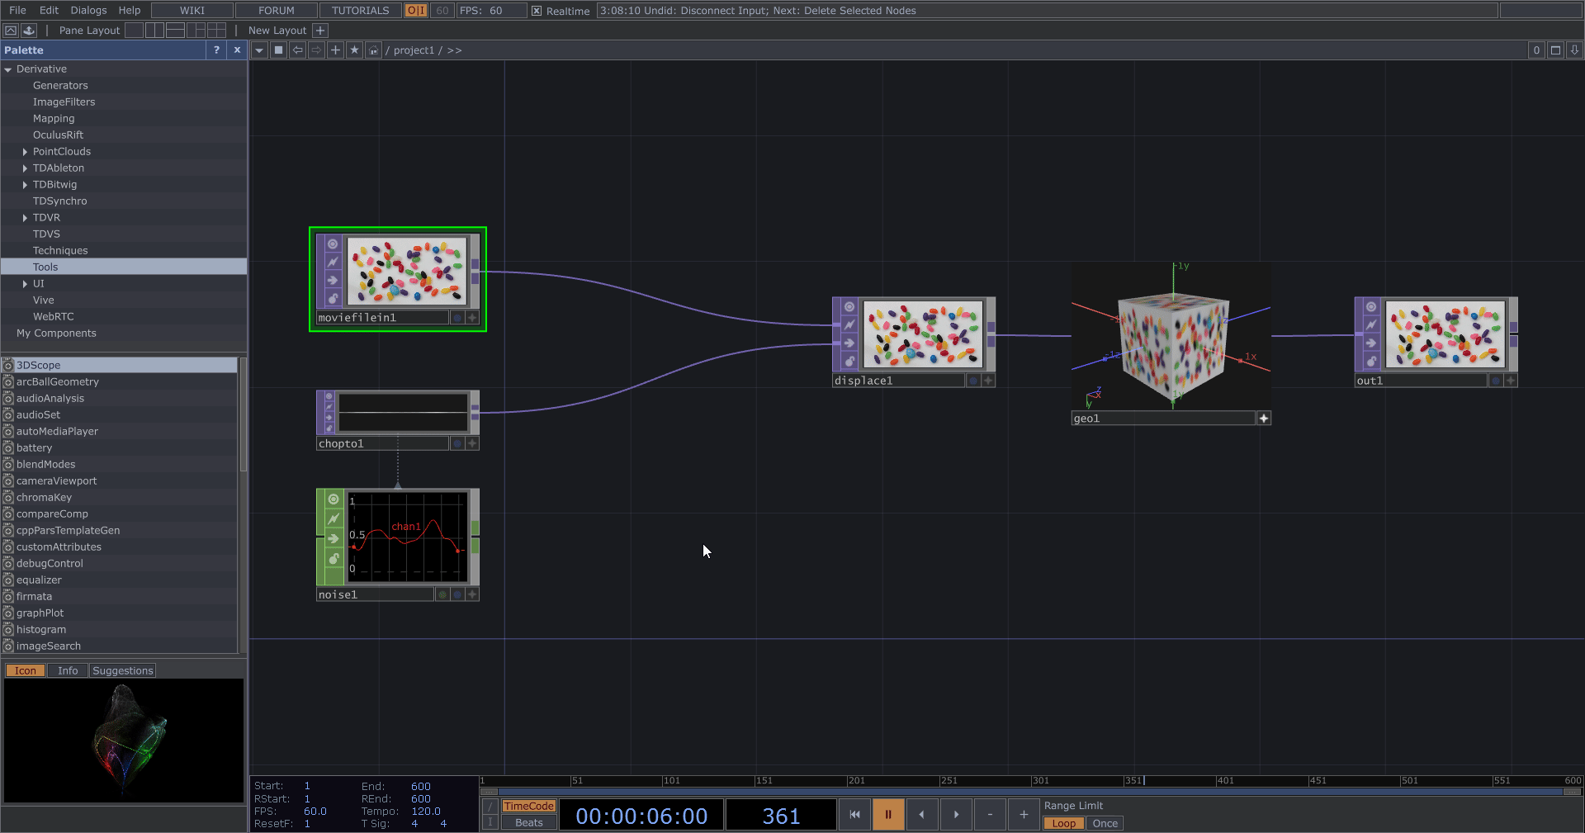The height and width of the screenshot is (833, 1585).
Task: Reset timeline to the start frame
Action: point(854,815)
